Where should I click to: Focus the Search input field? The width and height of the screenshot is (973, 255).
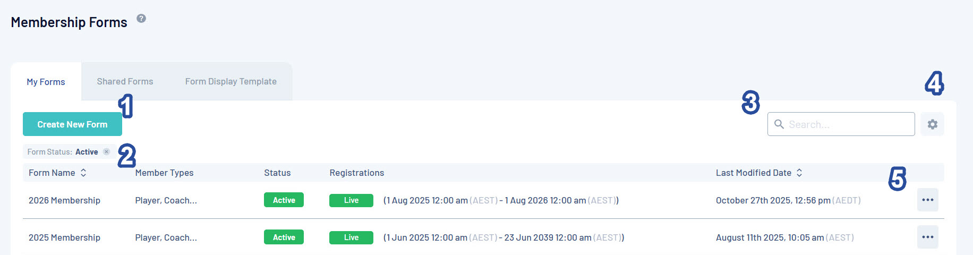click(841, 124)
